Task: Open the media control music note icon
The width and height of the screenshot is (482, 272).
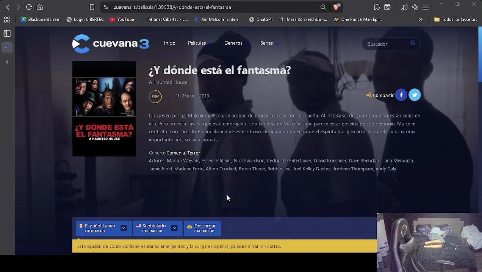Action: point(404,7)
